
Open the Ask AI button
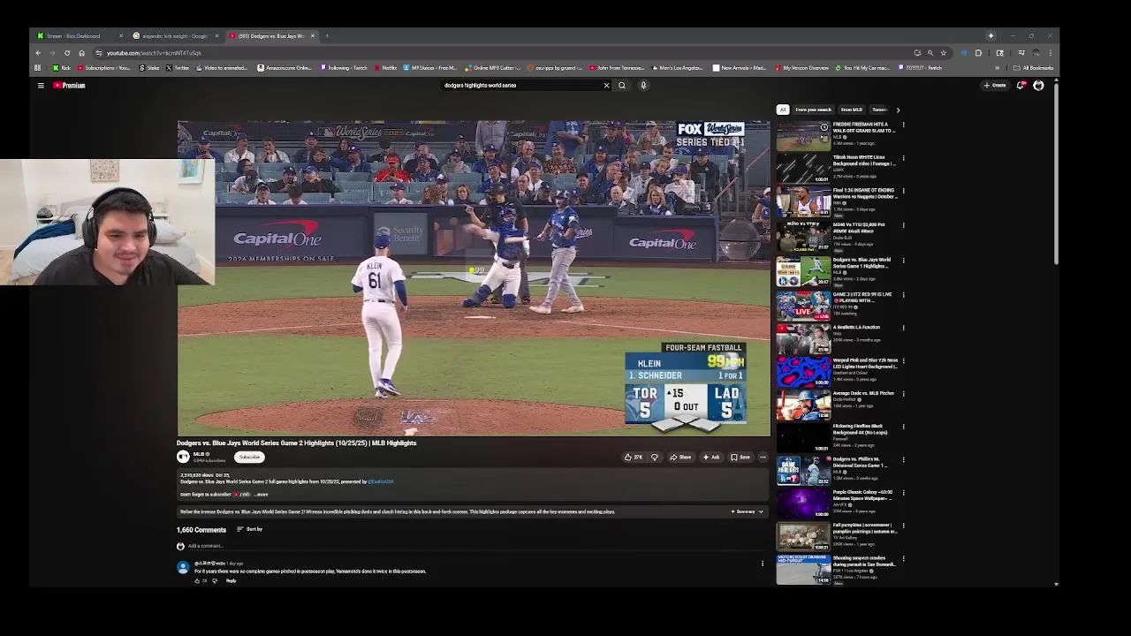coord(710,458)
